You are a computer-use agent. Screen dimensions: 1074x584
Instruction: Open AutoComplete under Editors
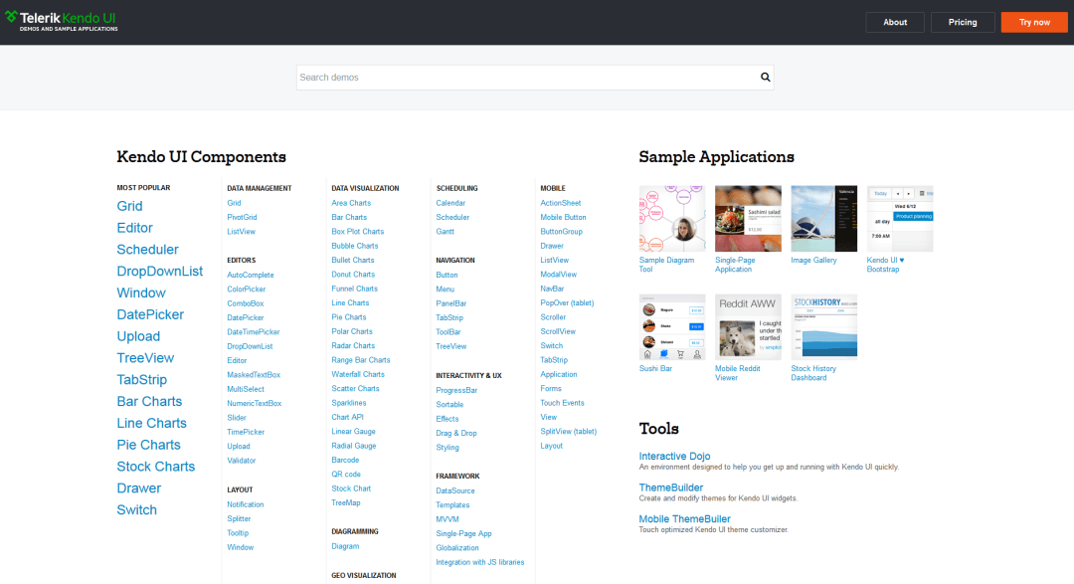tap(250, 275)
